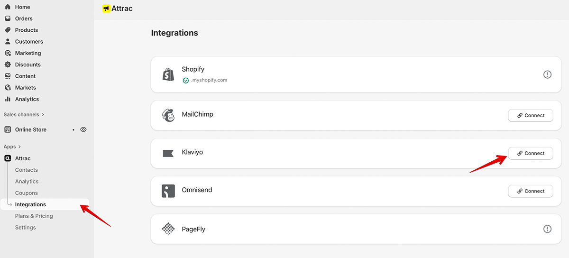Open Plans & Pricing page

(x=34, y=216)
